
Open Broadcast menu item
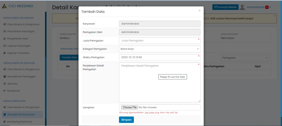(13, 91)
